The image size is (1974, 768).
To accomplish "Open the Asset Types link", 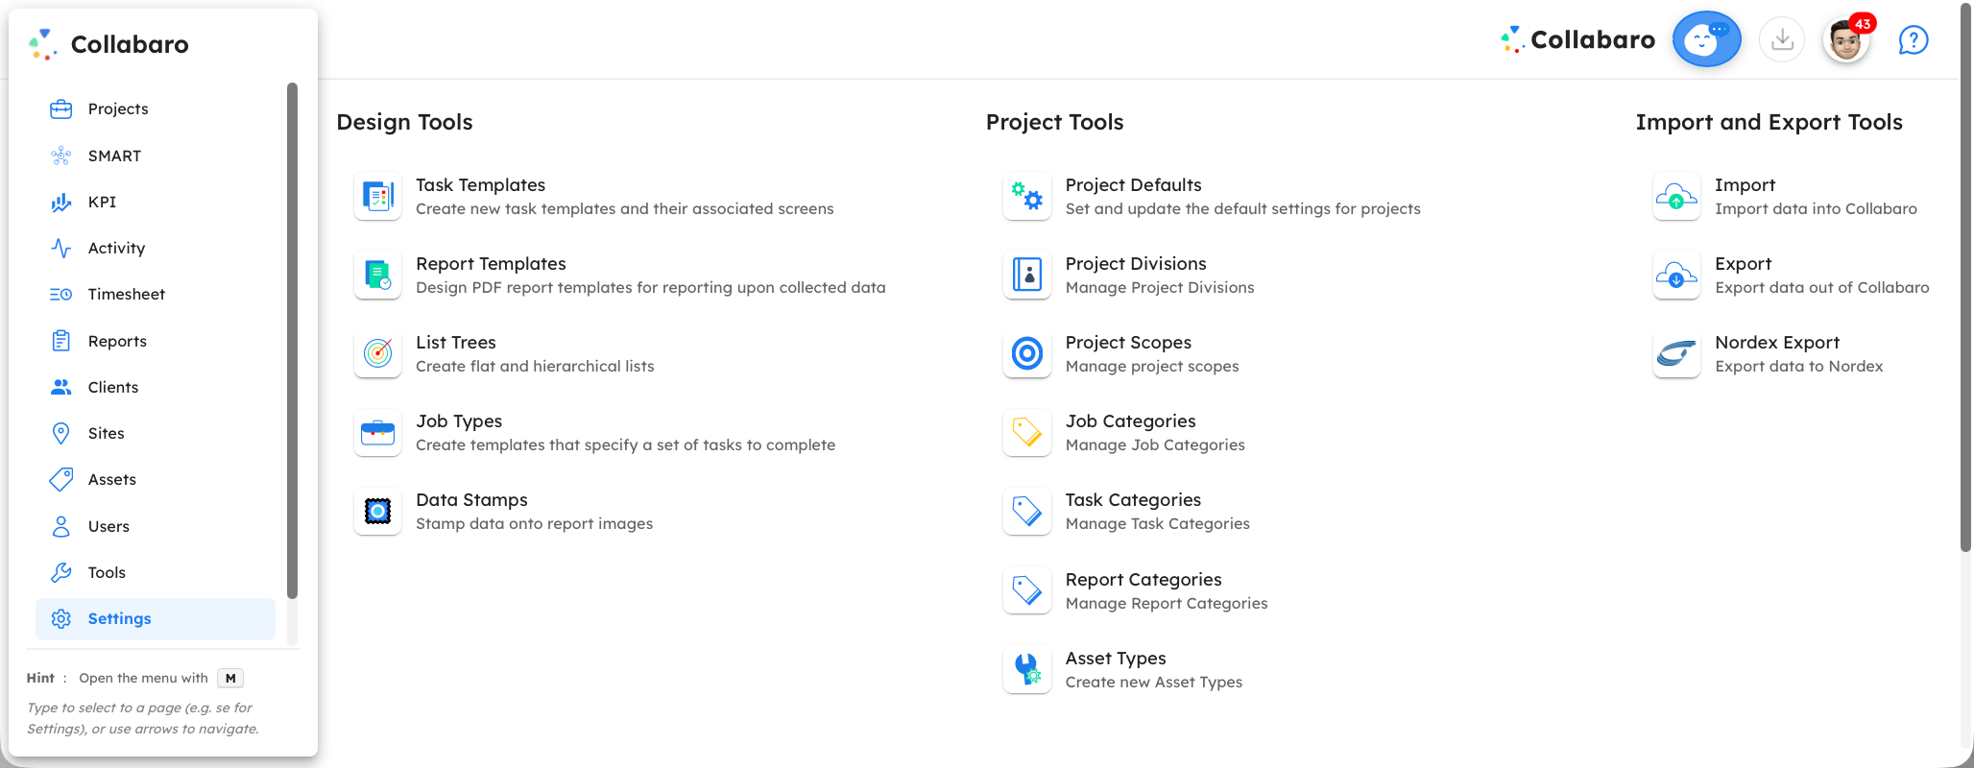I will pos(1116,658).
